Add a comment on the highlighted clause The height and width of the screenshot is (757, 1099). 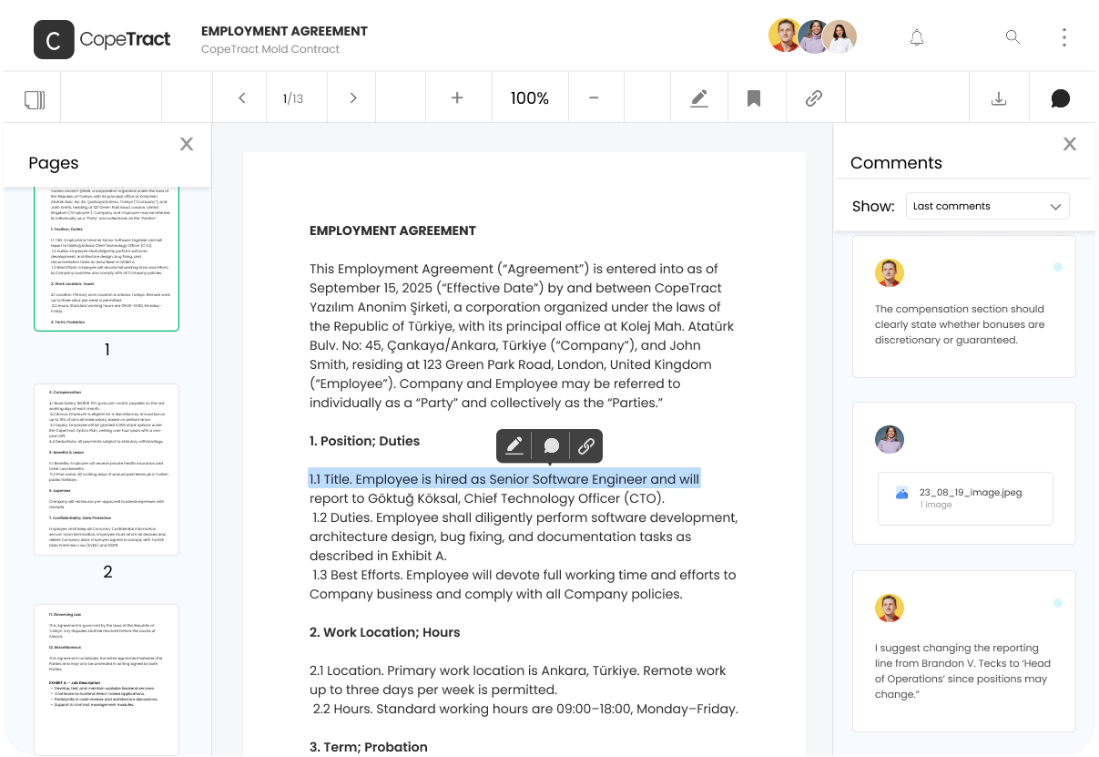[x=550, y=446]
